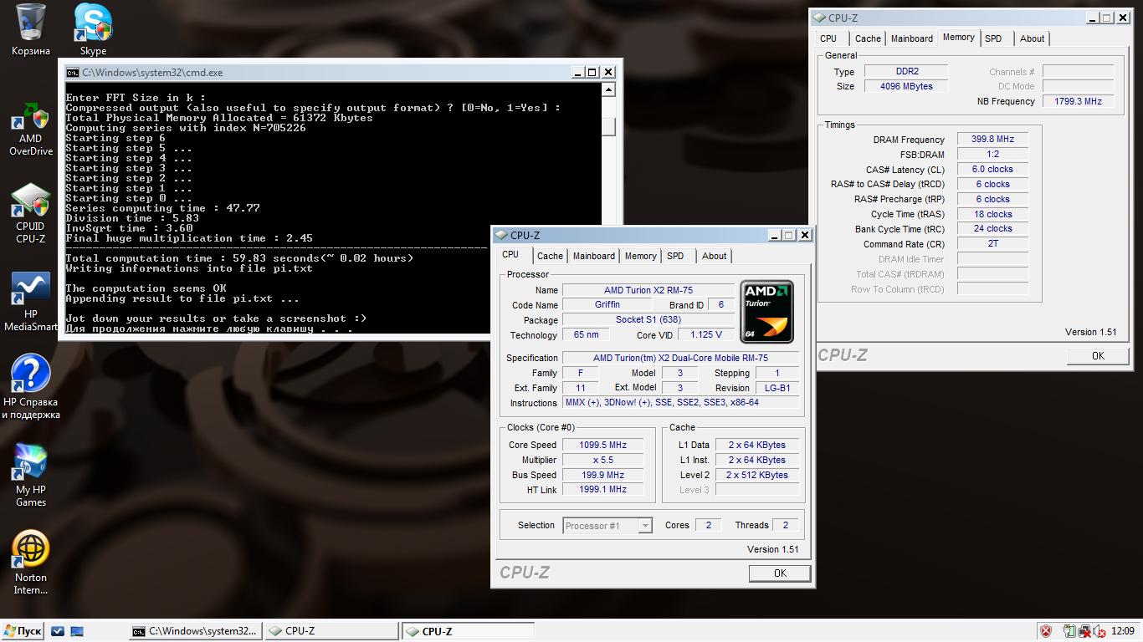
Task: Click the FSB:DRAM ratio value 1:2
Action: coord(992,154)
